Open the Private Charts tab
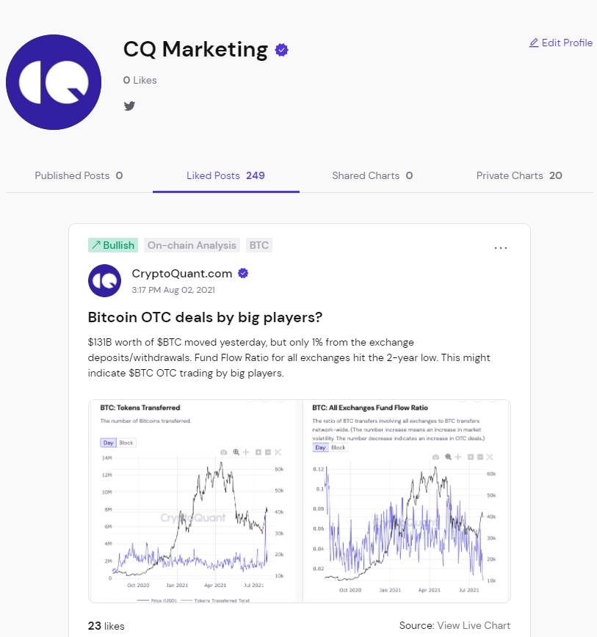Viewport: 597px width, 637px height. [519, 176]
